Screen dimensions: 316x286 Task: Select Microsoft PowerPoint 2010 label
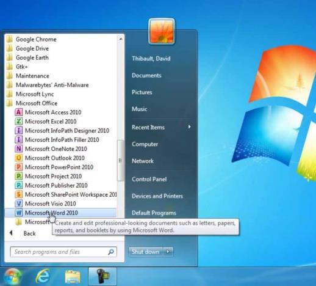coord(59,167)
